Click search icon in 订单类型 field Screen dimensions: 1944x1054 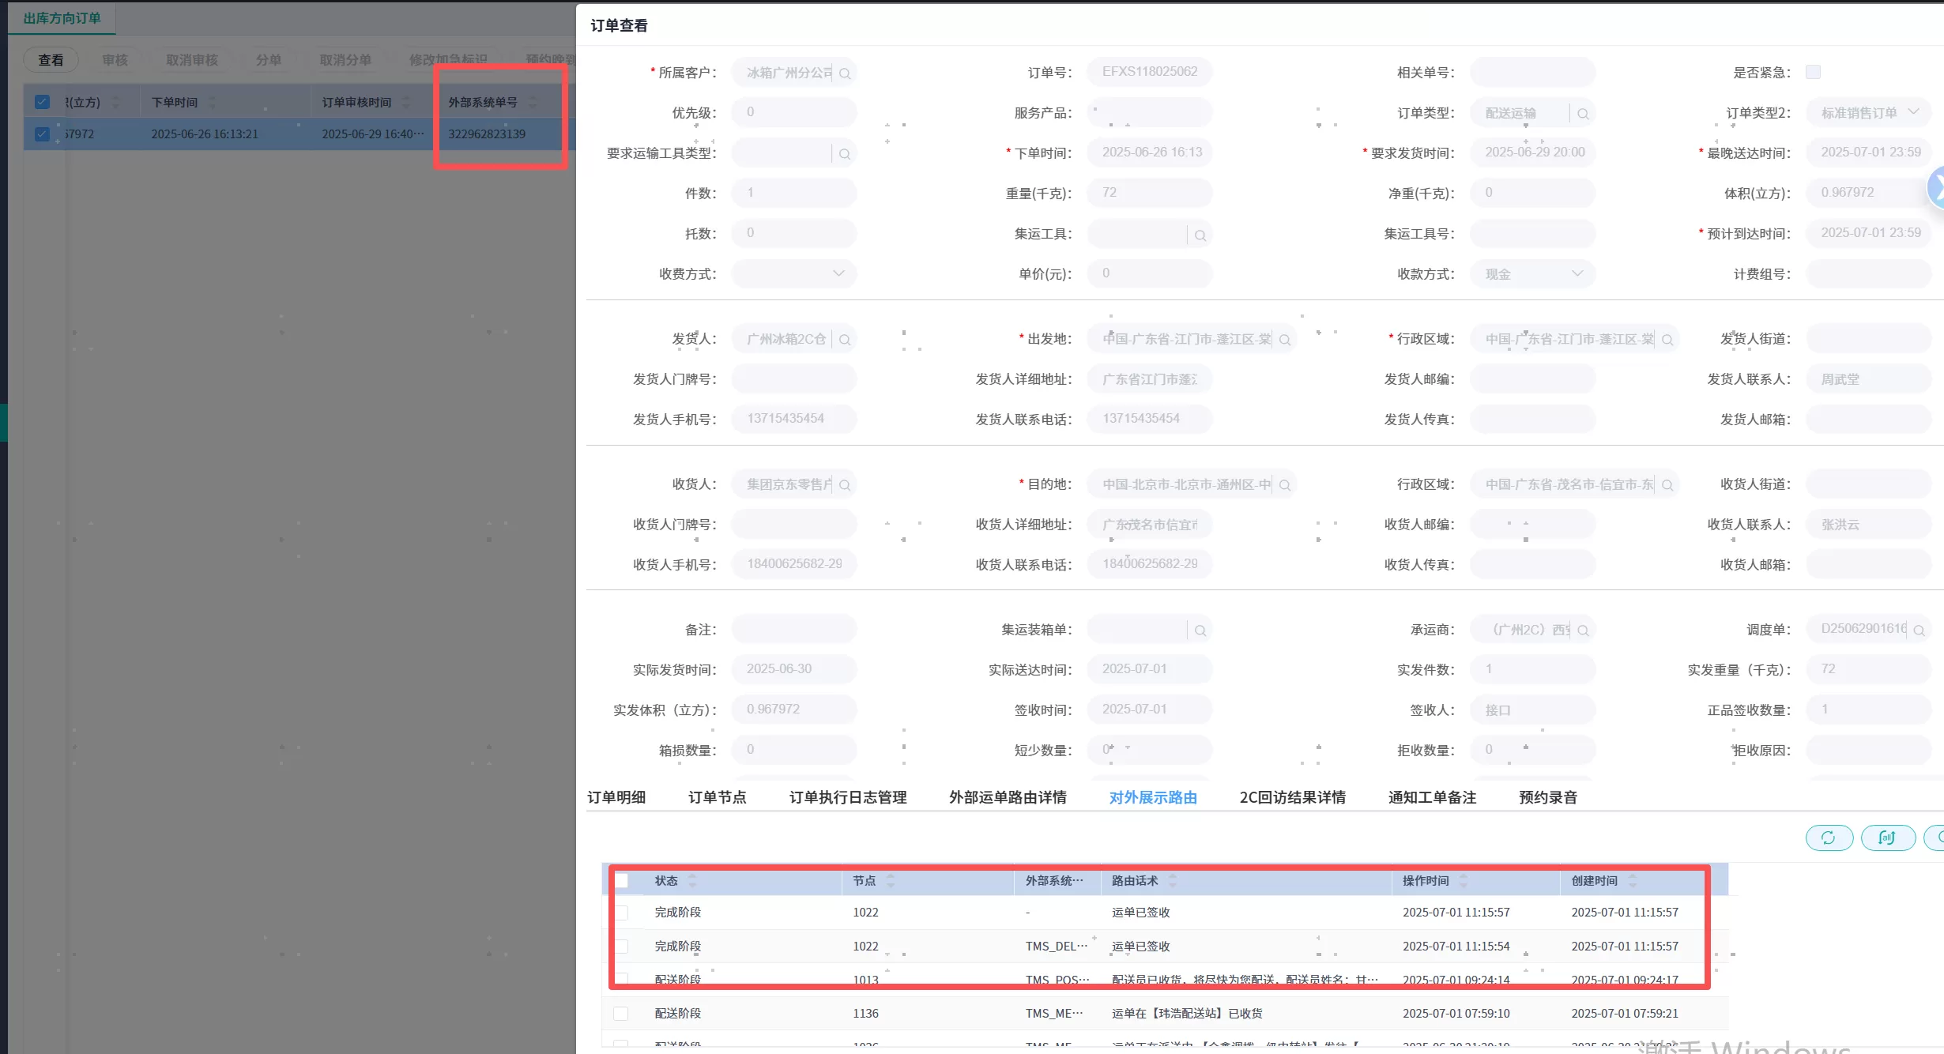pyautogui.click(x=1583, y=114)
